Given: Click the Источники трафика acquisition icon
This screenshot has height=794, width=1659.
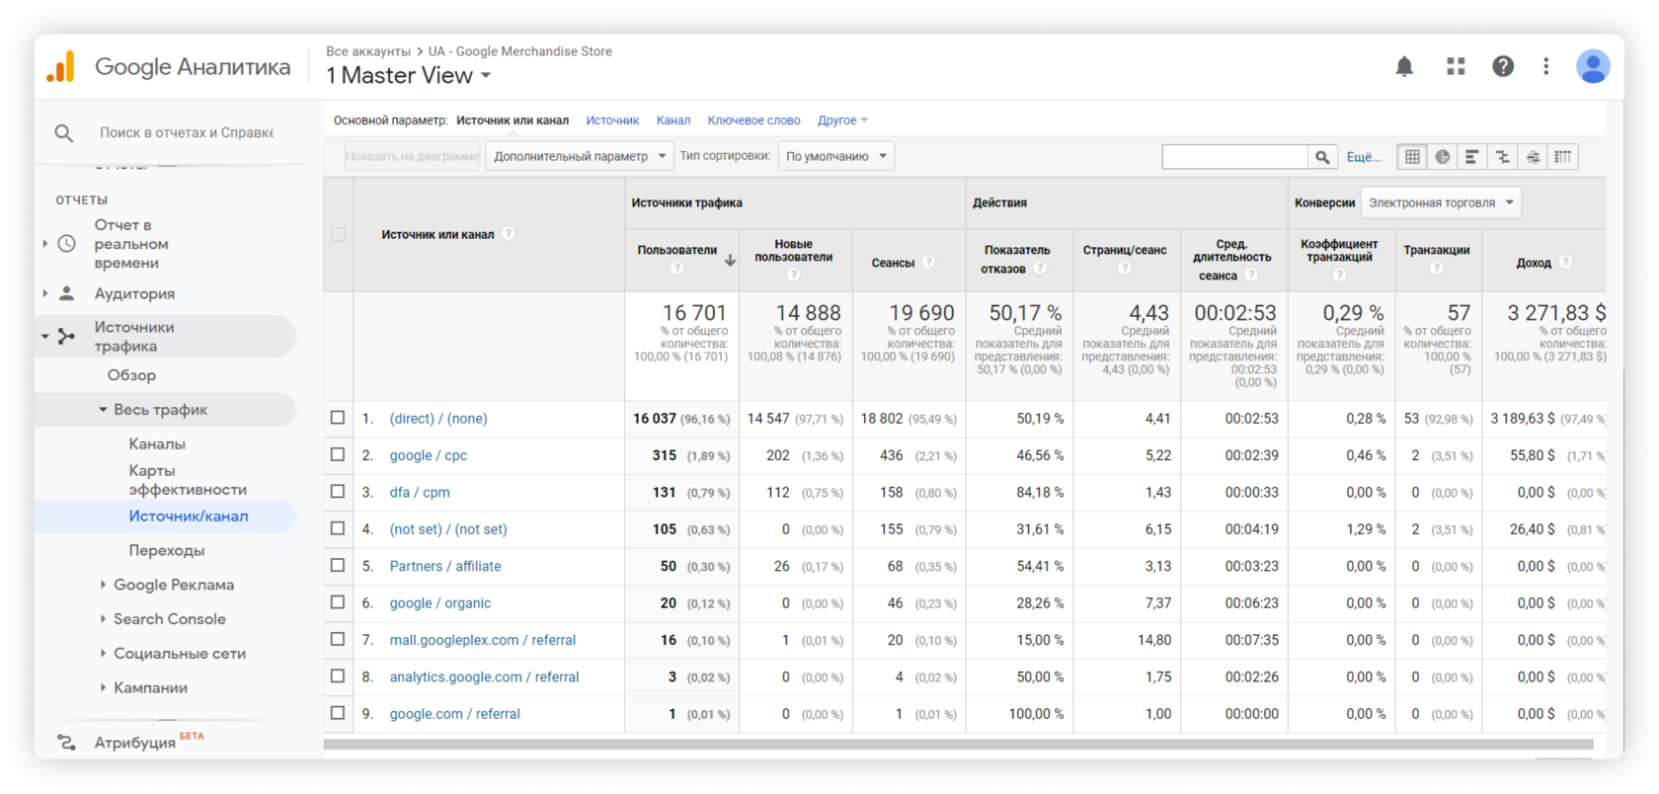Looking at the screenshot, I should (x=66, y=337).
